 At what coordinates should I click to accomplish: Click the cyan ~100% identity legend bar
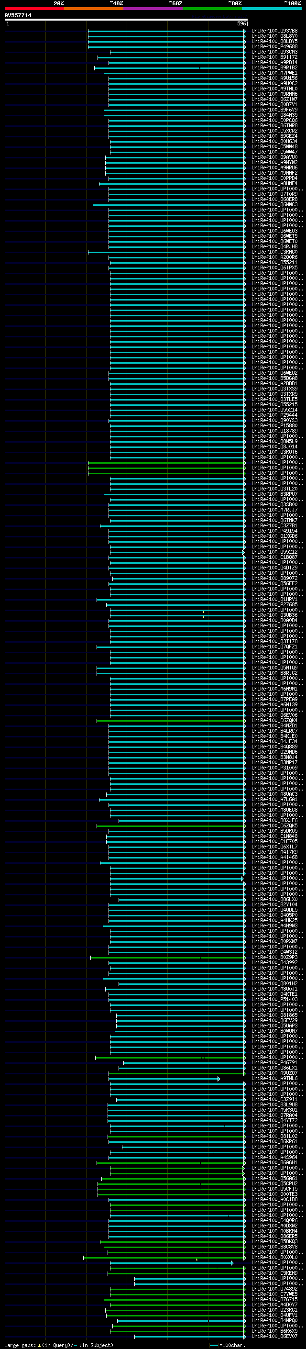pos(272,9)
